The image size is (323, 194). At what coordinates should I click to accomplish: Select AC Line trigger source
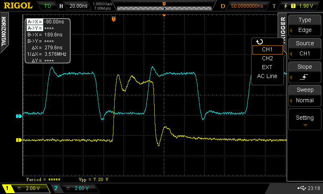click(x=267, y=76)
